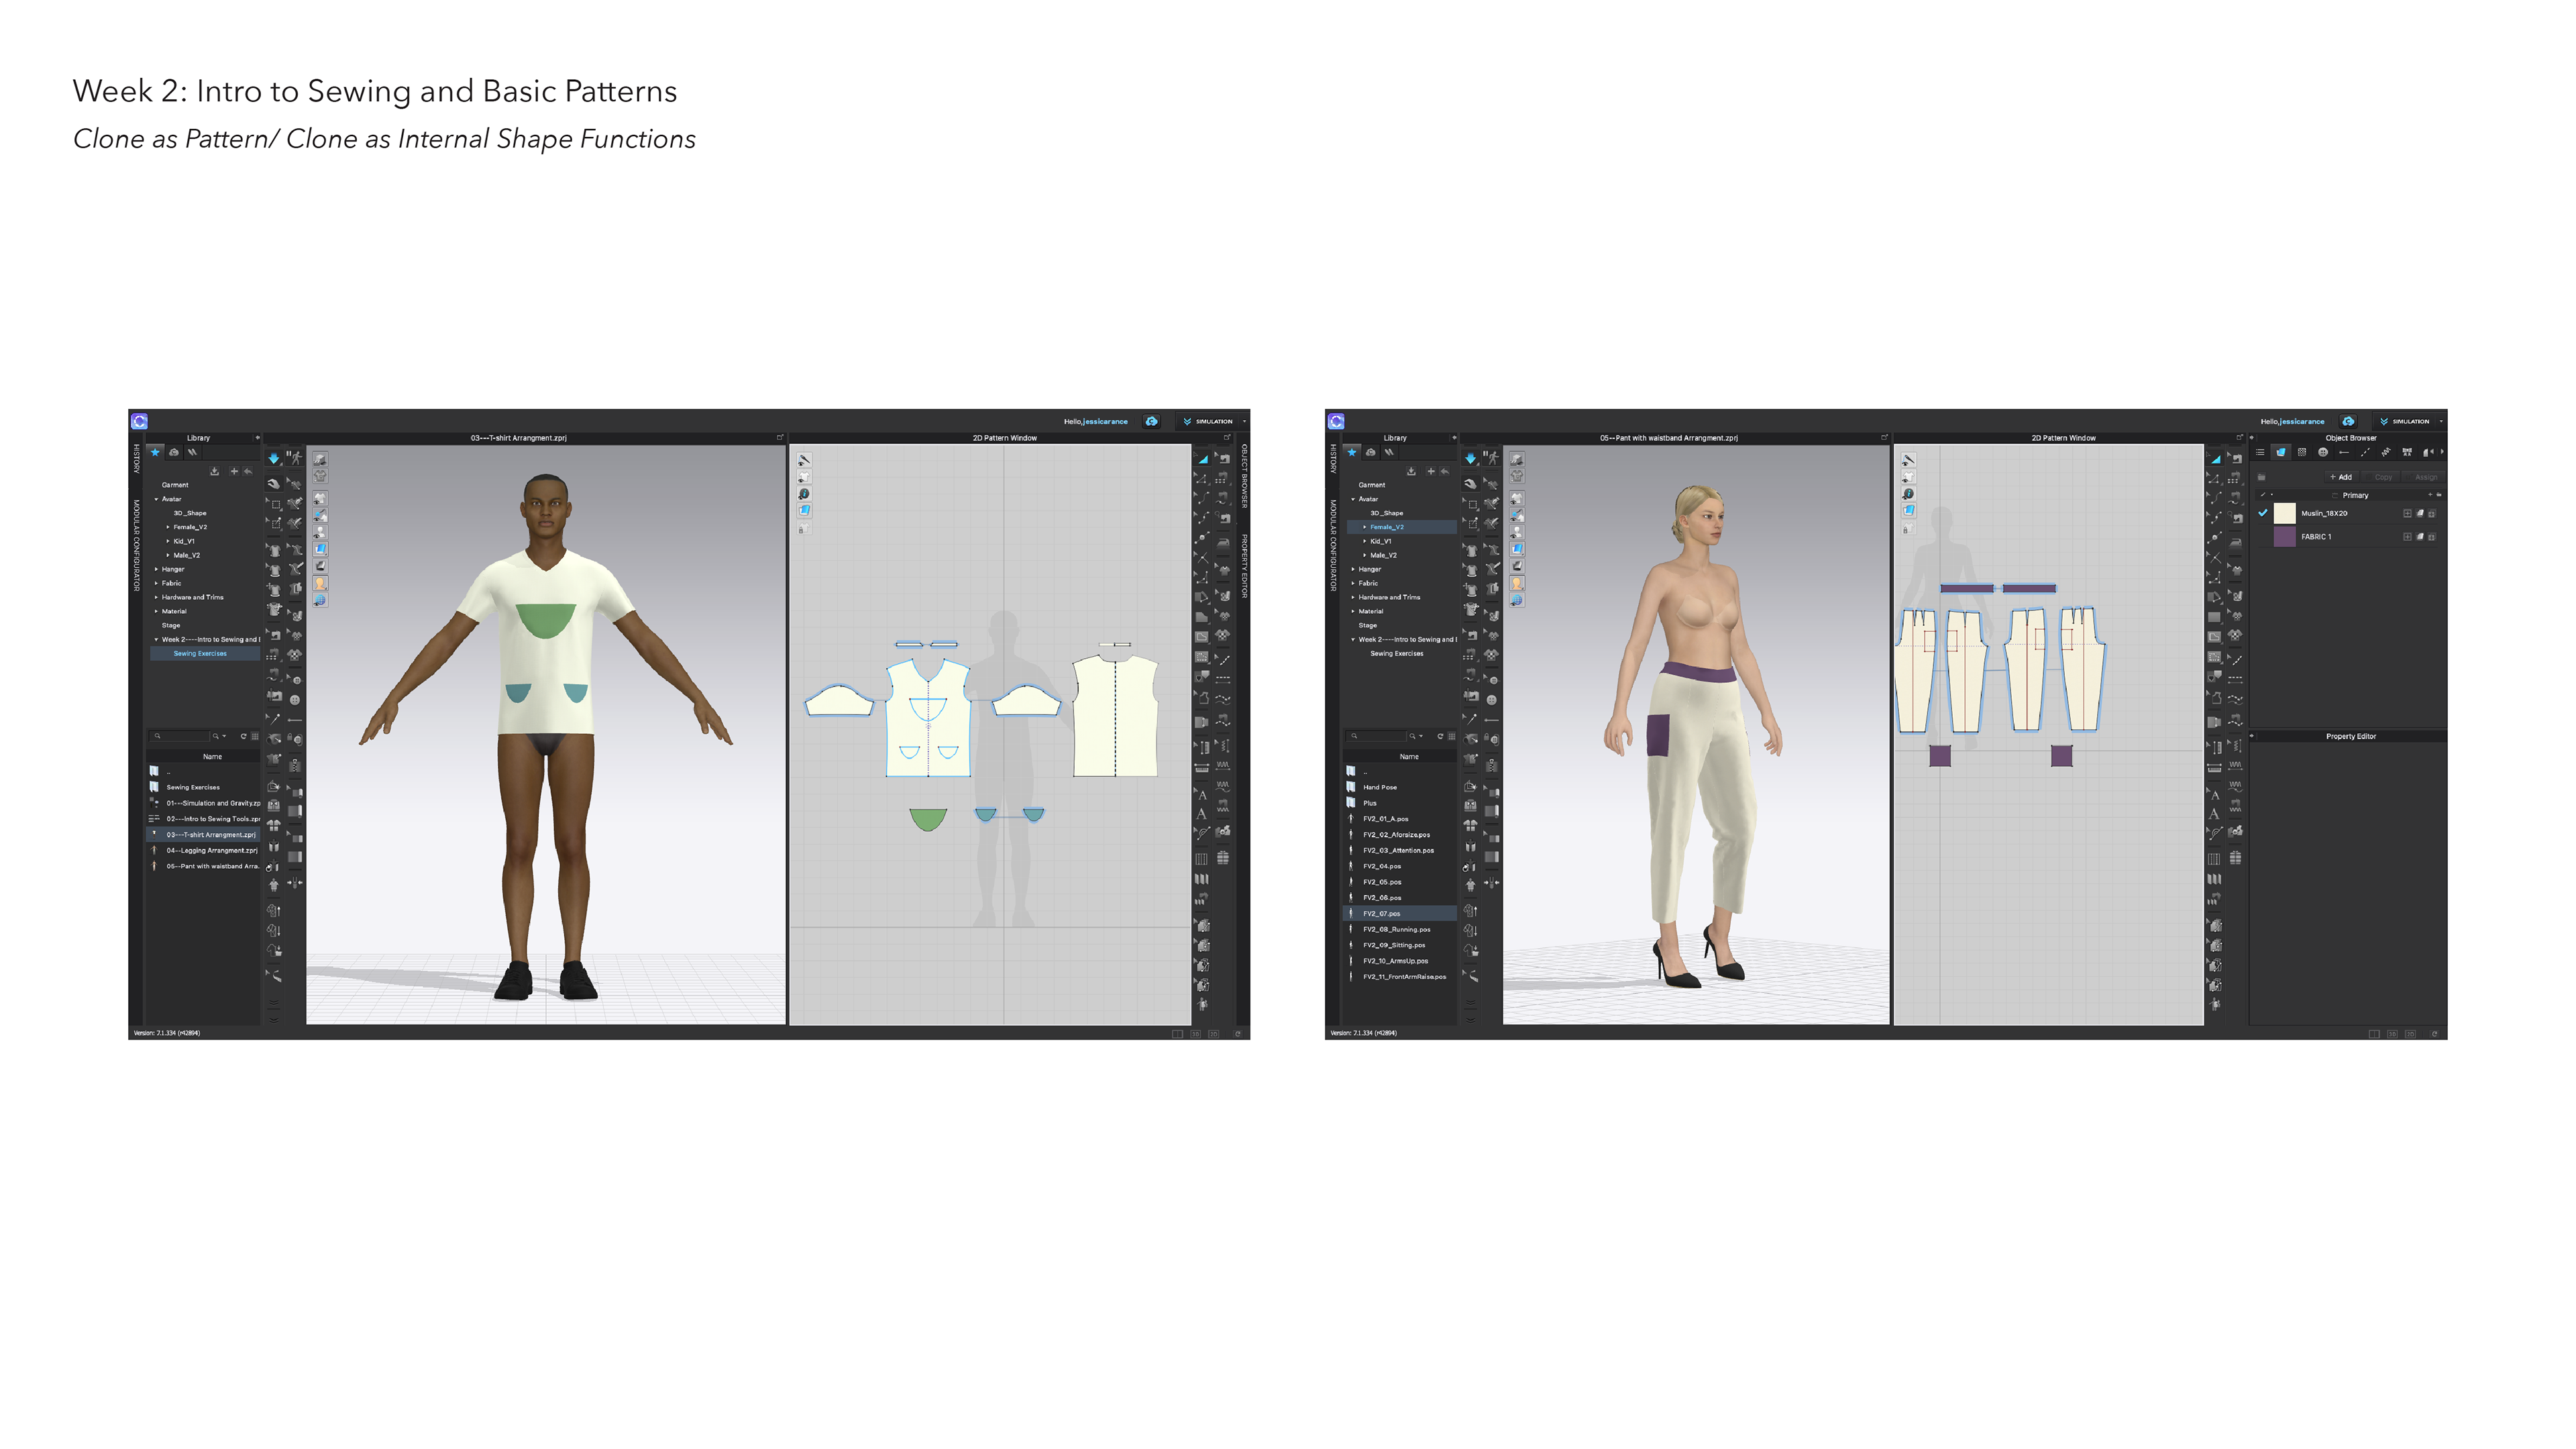Open the vertical OBJECT BROWSER tab

tap(1245, 477)
